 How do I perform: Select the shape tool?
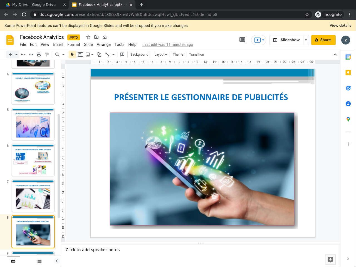click(x=99, y=55)
